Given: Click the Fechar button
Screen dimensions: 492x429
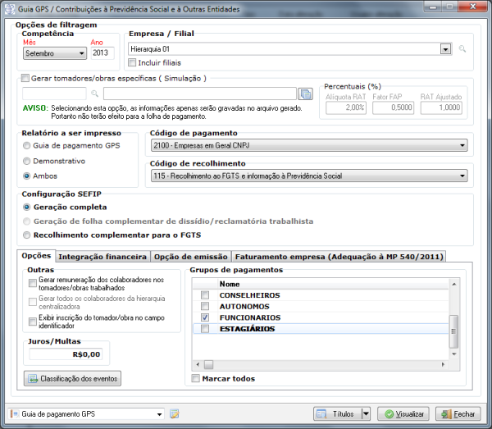Looking at the screenshot, I should (x=458, y=413).
